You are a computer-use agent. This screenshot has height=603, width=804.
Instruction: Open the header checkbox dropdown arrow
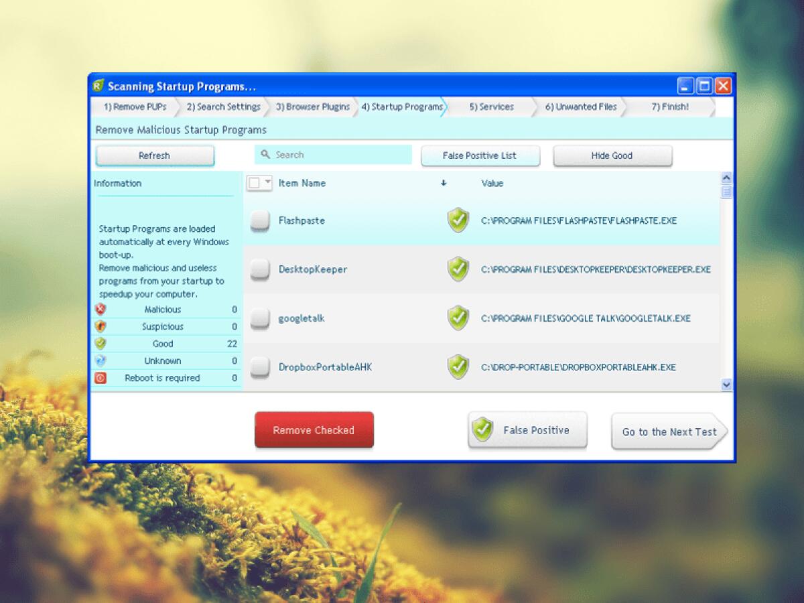266,183
